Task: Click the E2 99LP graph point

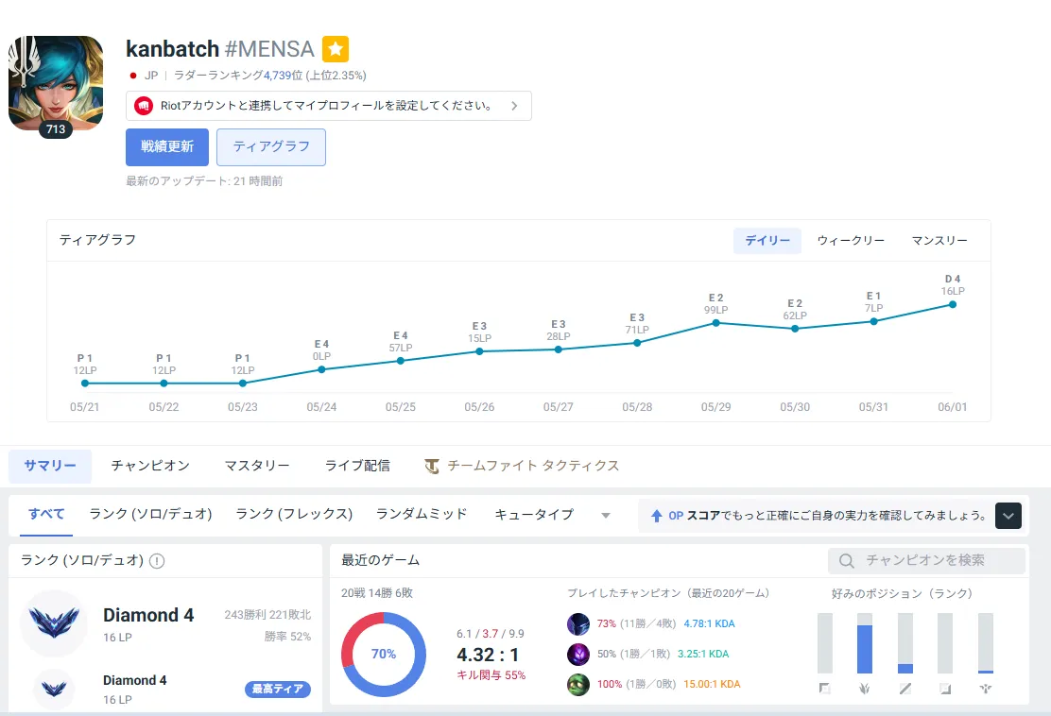Action: pyautogui.click(x=715, y=323)
